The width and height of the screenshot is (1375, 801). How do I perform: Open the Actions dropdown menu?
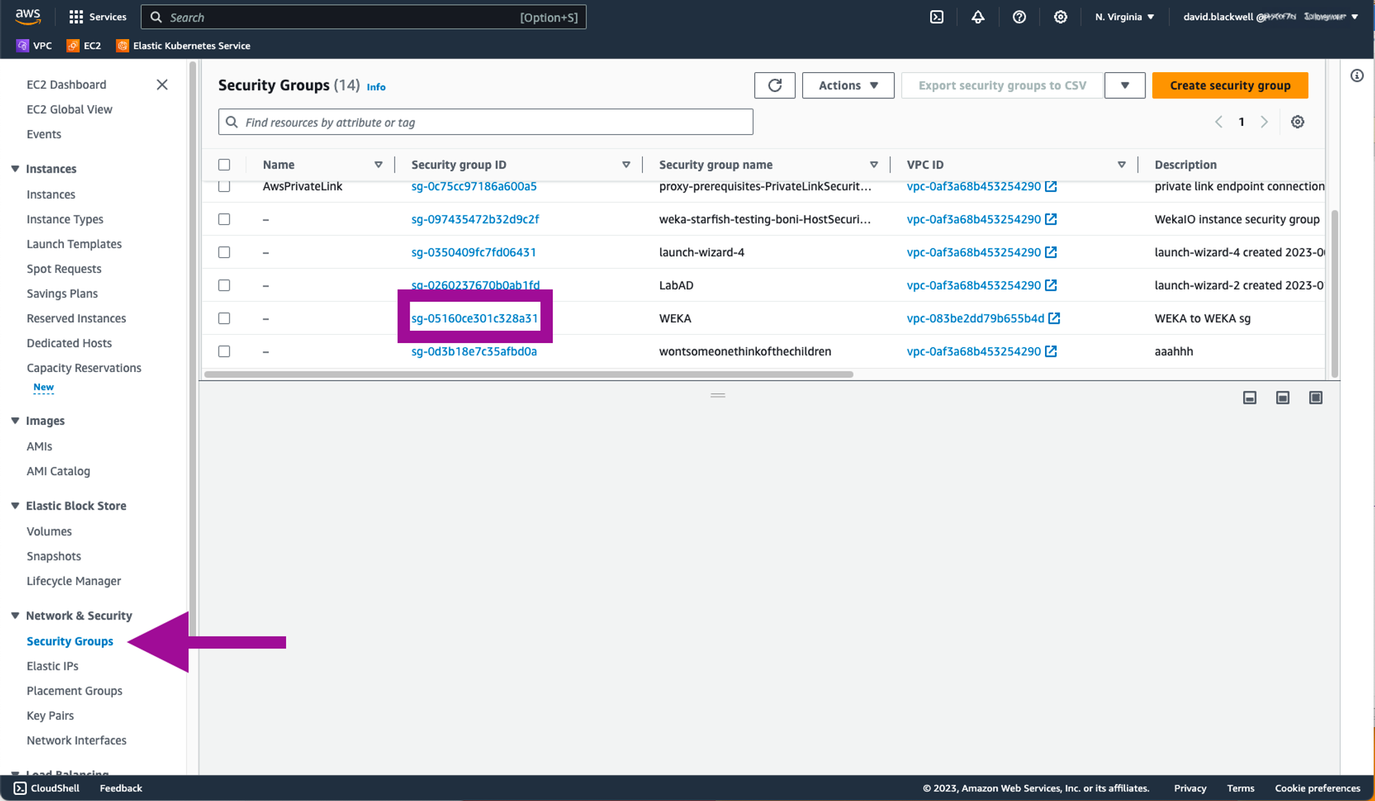point(848,85)
